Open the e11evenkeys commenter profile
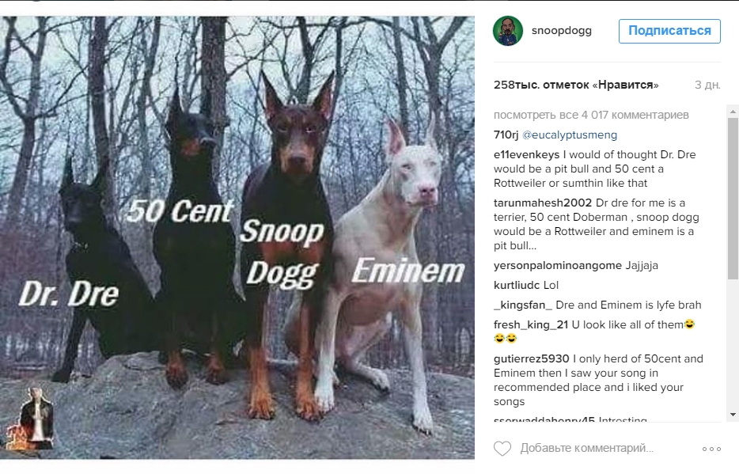739x474 pixels. click(526, 154)
